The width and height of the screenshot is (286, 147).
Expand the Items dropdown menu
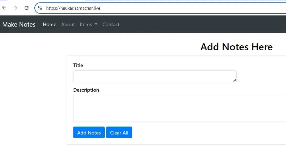coord(86,24)
